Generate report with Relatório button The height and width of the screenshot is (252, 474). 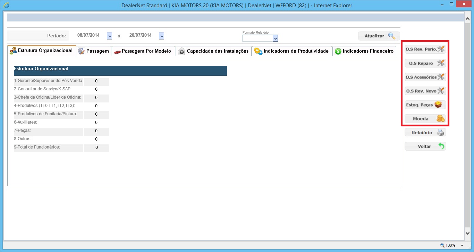pyautogui.click(x=425, y=132)
